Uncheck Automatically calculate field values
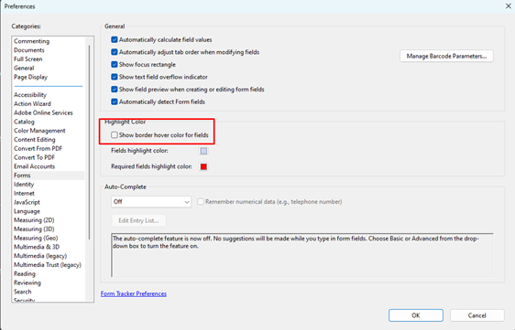This screenshot has height=330, width=515. click(115, 39)
